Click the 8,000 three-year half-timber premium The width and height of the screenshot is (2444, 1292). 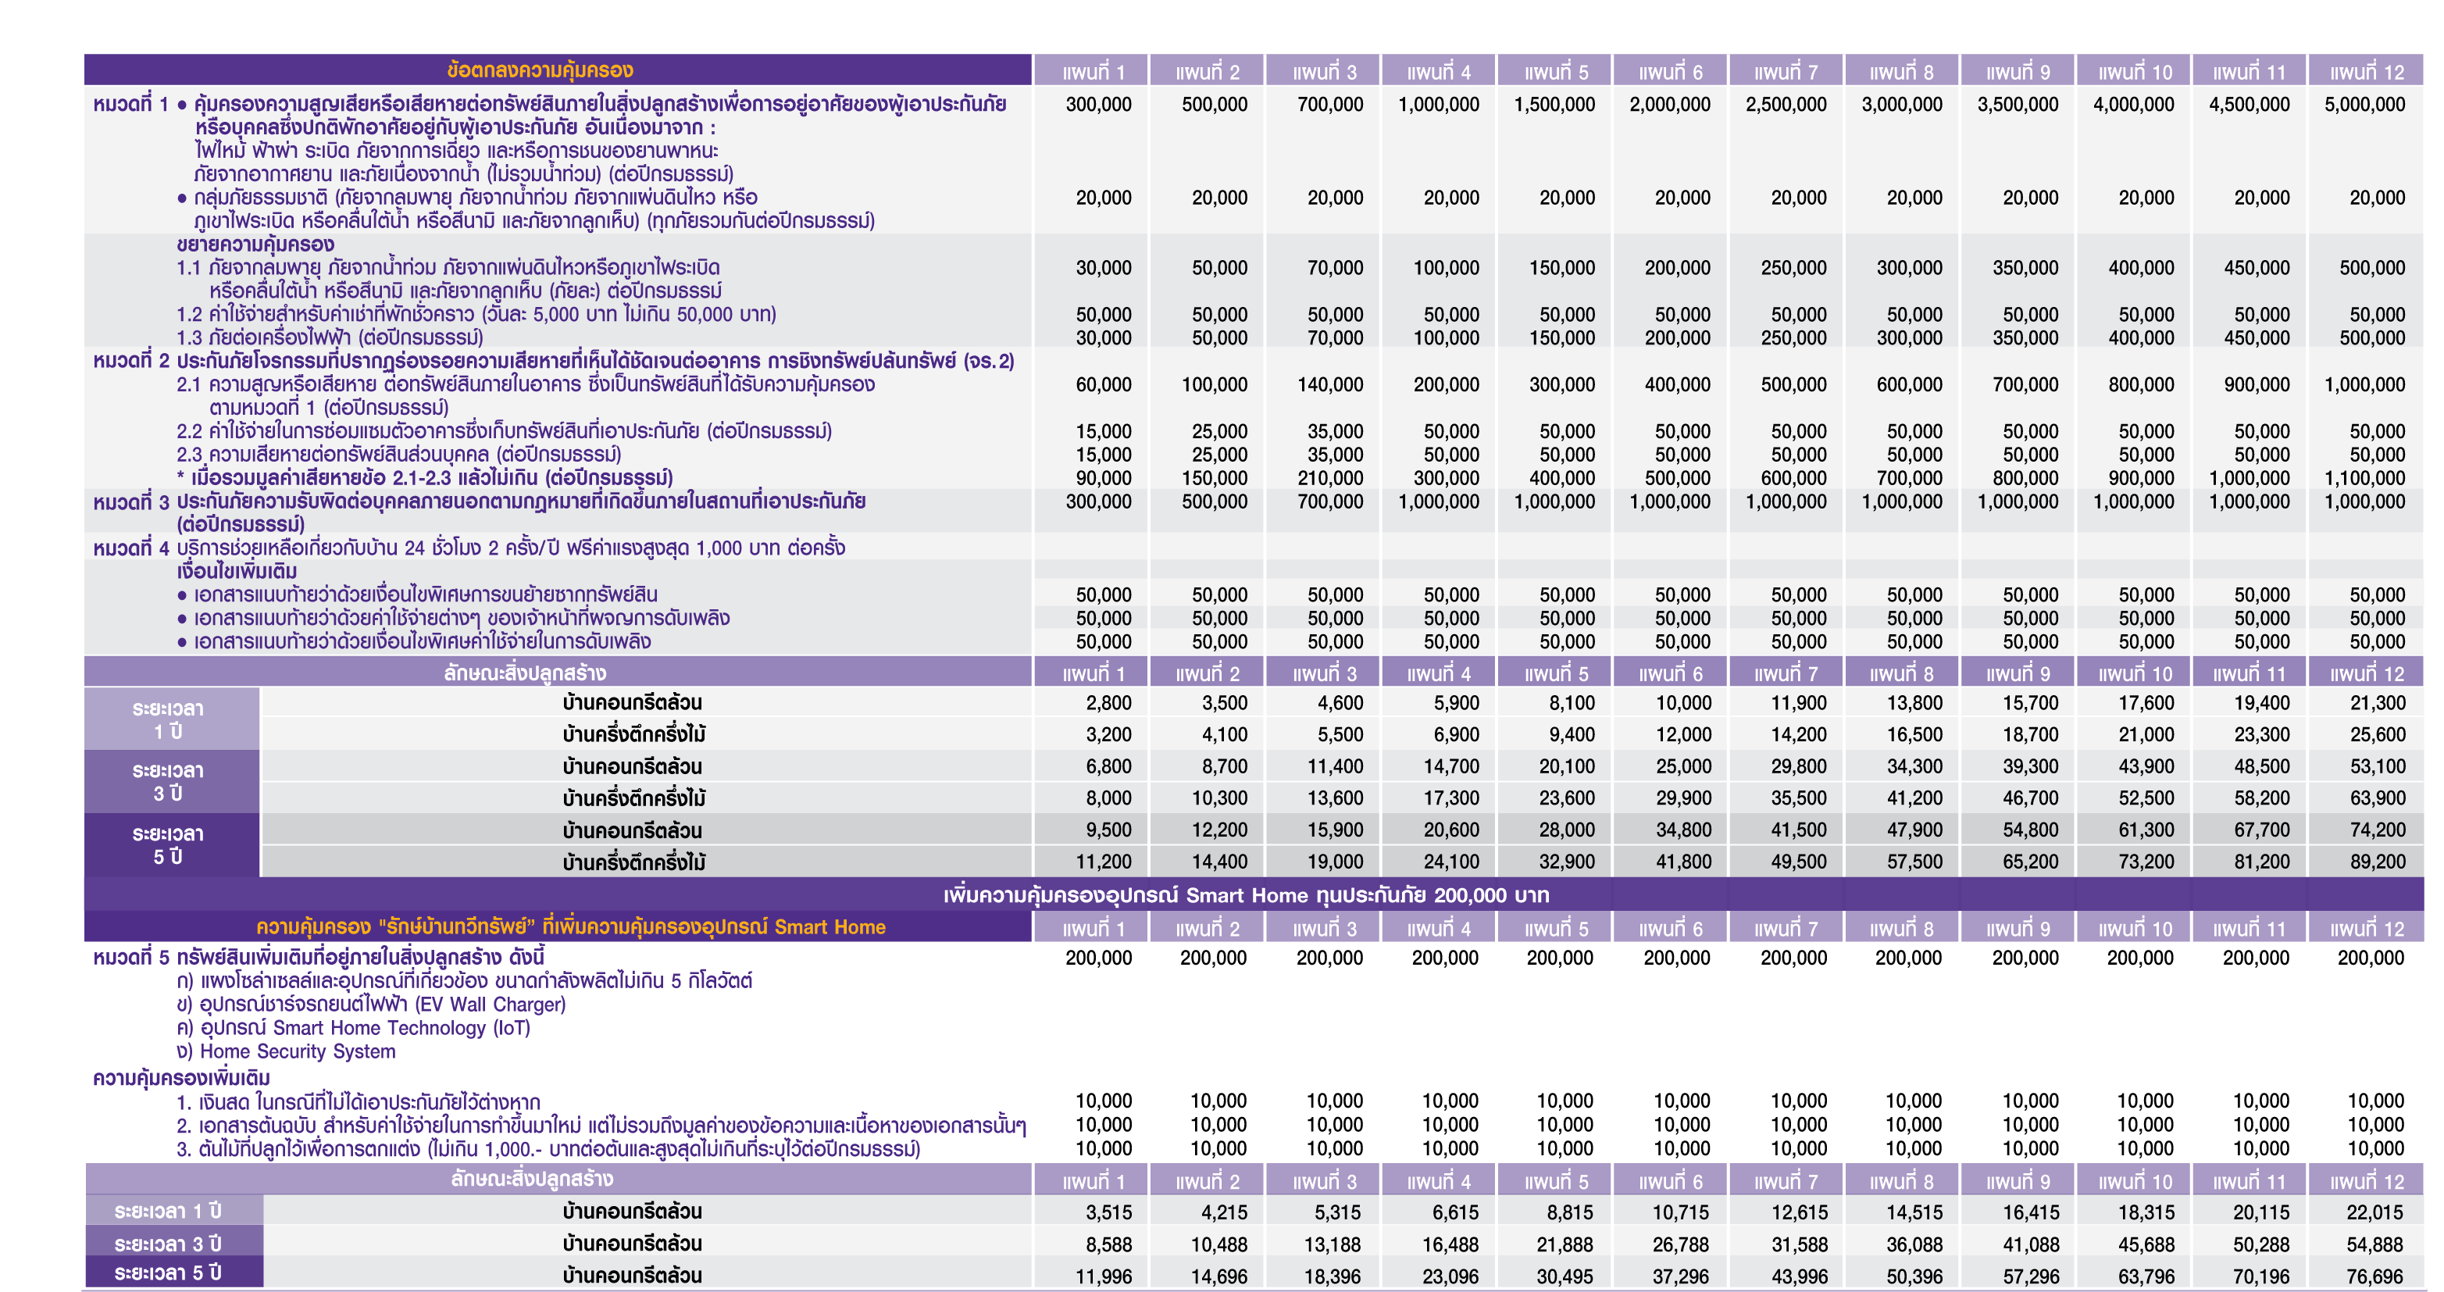coord(1108,798)
